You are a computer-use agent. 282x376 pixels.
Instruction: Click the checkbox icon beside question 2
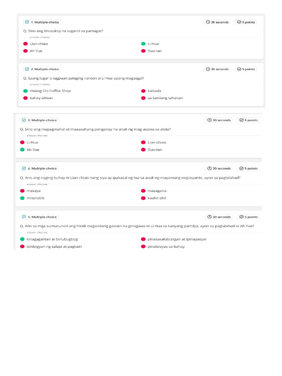pyautogui.click(x=27, y=69)
